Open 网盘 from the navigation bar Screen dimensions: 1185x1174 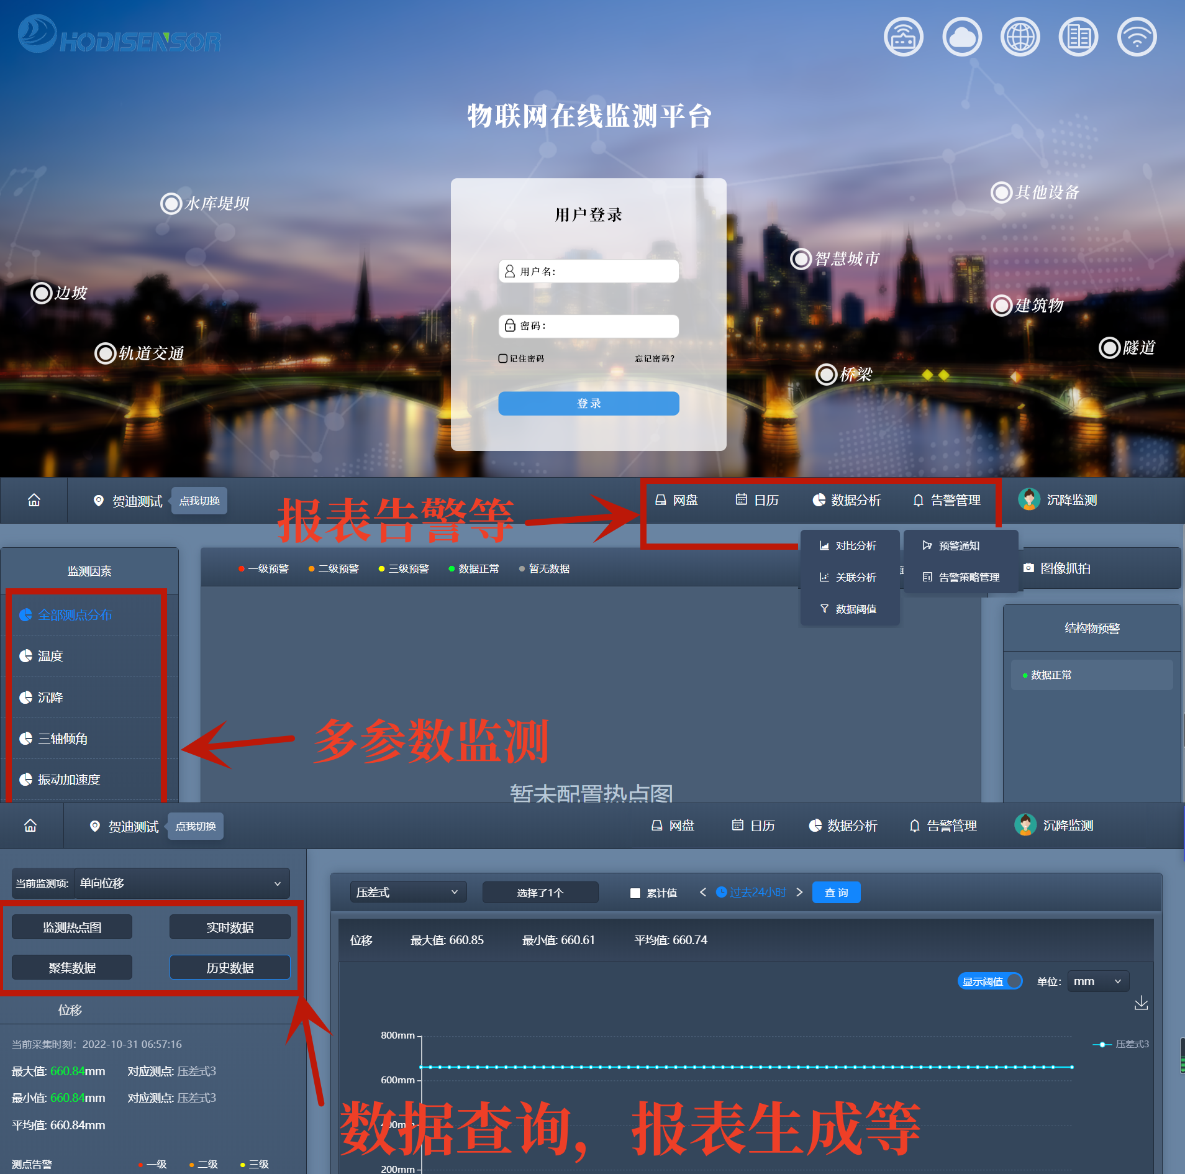pyautogui.click(x=678, y=500)
